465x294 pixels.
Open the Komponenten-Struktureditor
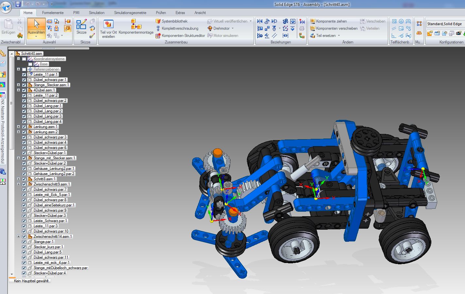point(183,36)
